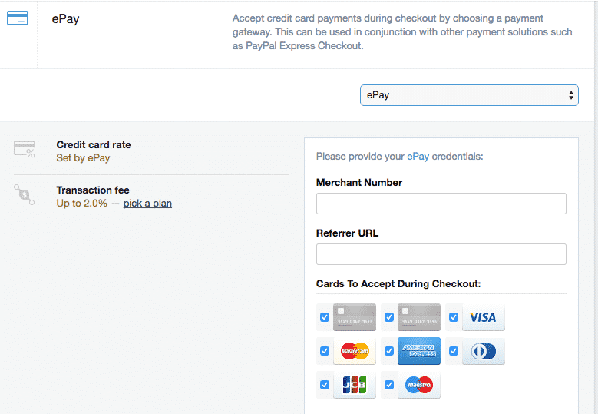Click the American Express card logo

pyautogui.click(x=418, y=351)
